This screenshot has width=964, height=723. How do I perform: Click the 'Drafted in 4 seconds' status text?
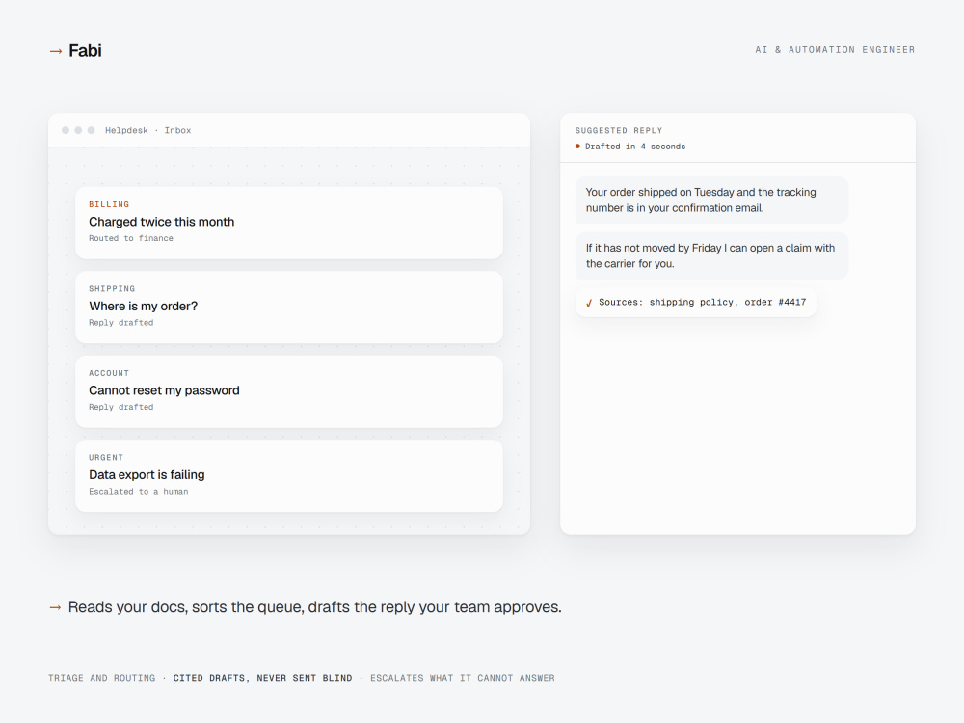click(x=635, y=147)
